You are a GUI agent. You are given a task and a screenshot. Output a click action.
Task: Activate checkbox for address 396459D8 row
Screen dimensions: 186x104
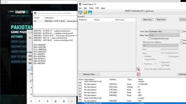point(80,101)
